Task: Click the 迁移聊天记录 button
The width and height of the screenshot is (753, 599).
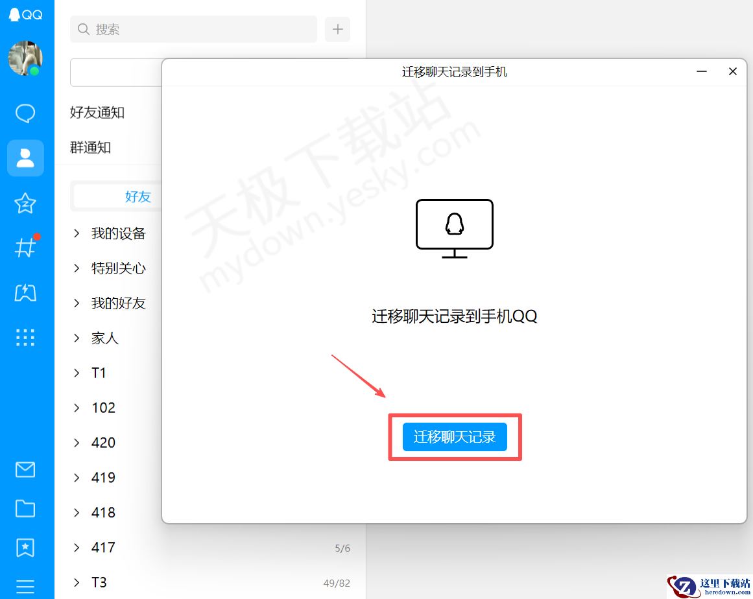Action: point(455,437)
